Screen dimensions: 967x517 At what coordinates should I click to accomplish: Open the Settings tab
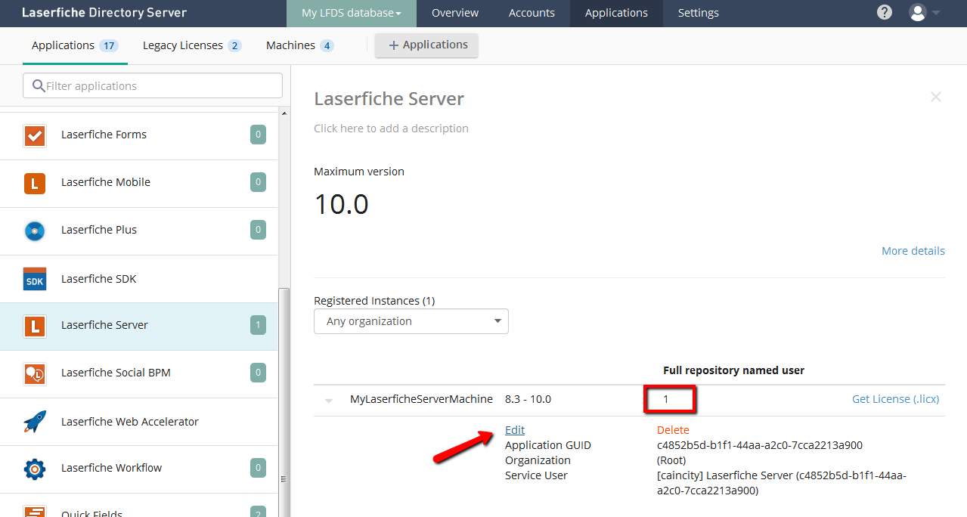tap(699, 13)
